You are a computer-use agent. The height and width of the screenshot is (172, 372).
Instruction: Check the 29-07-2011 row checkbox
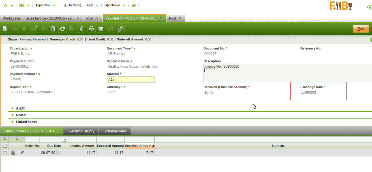5,153
